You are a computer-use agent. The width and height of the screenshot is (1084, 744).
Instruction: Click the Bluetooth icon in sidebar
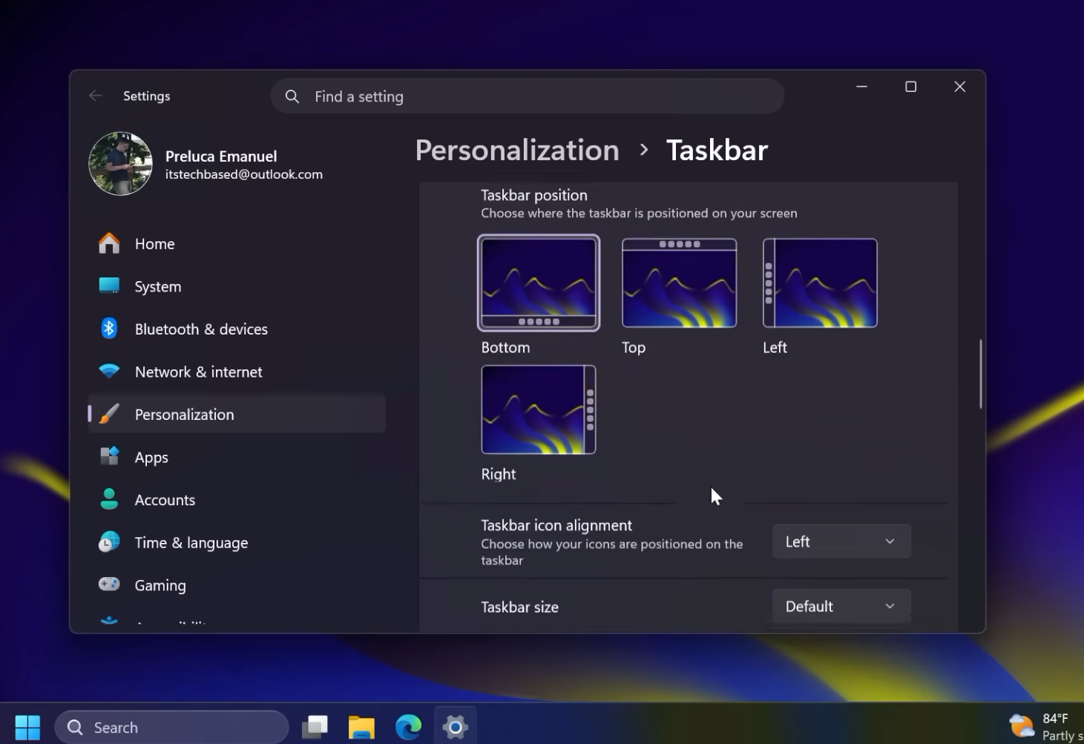click(109, 329)
